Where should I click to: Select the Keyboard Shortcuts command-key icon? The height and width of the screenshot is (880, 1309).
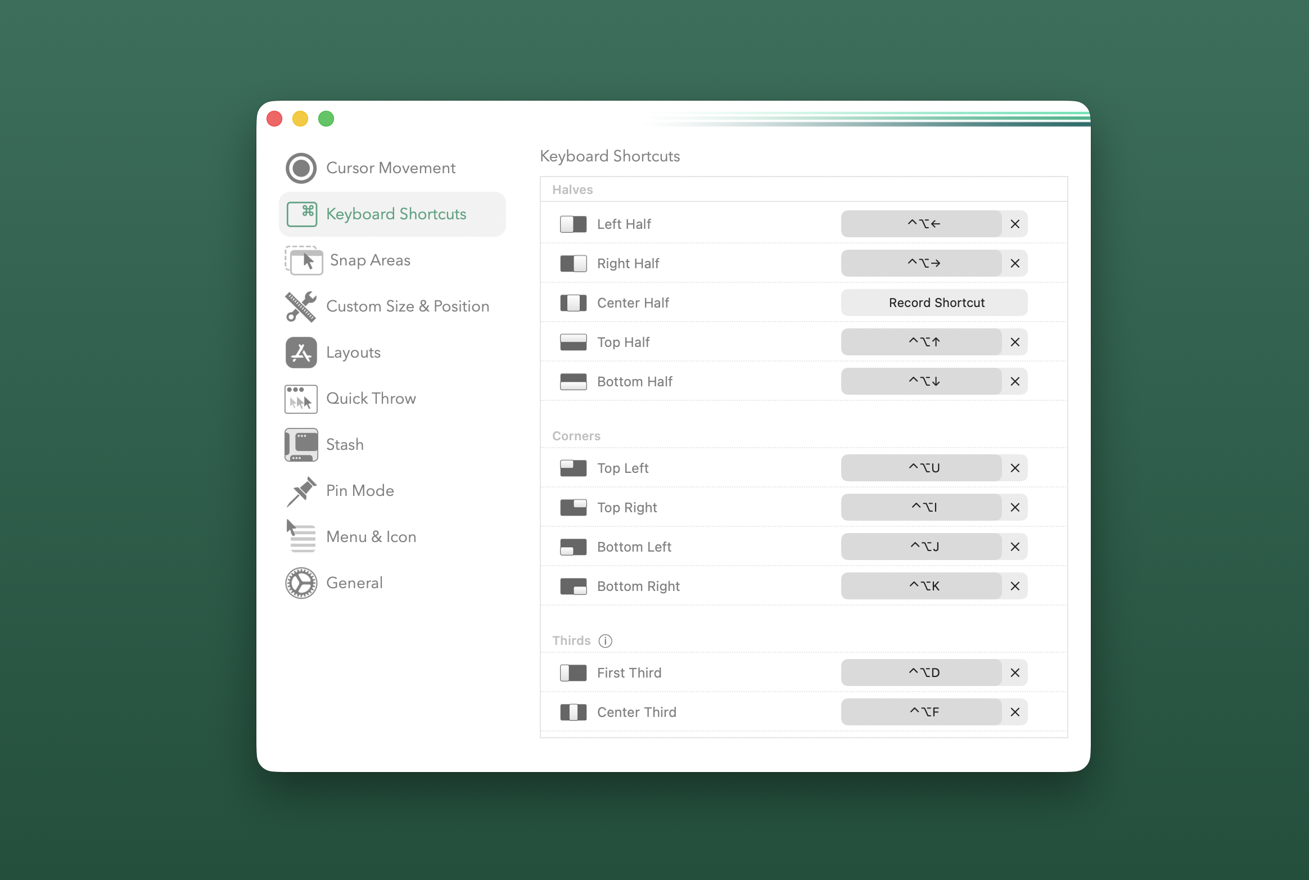pos(302,214)
